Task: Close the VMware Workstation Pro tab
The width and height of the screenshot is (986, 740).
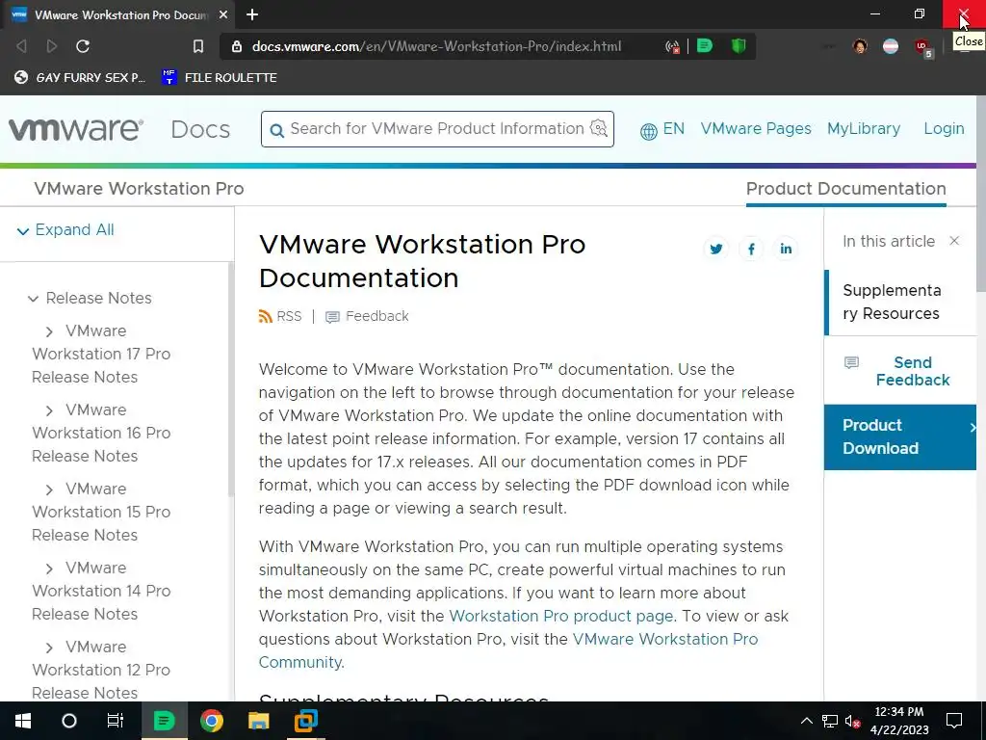Action: [x=223, y=14]
